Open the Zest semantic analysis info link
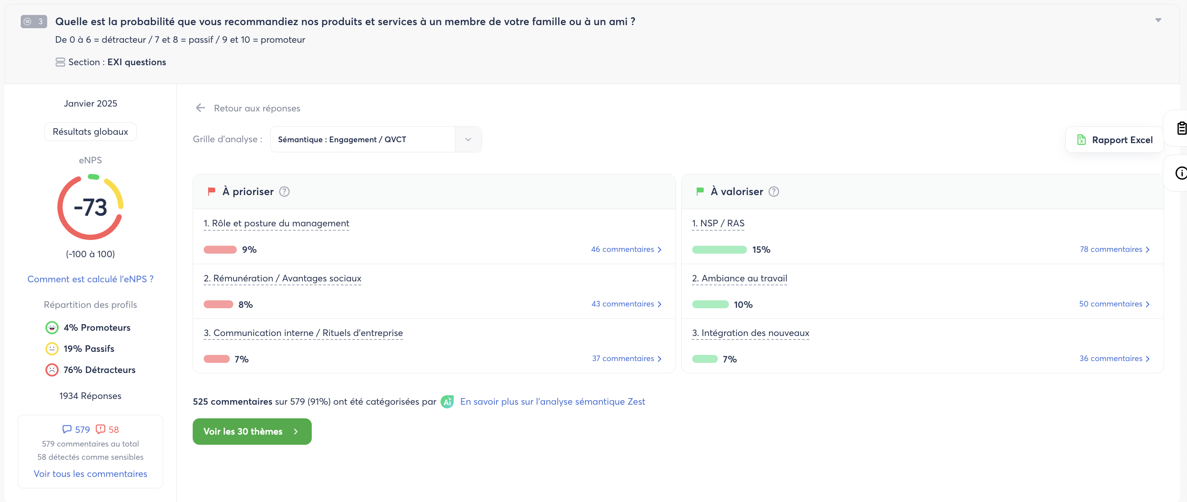1187x502 pixels. pos(552,401)
